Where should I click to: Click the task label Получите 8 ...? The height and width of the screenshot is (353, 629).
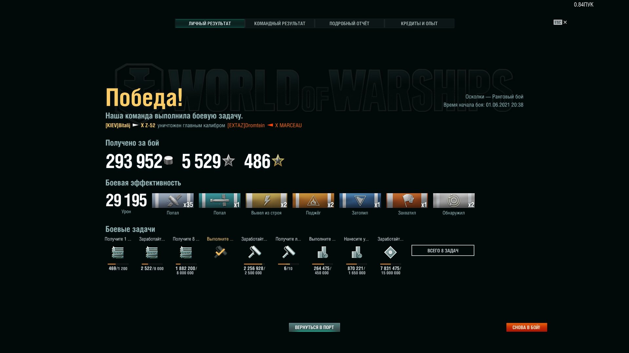click(x=186, y=239)
